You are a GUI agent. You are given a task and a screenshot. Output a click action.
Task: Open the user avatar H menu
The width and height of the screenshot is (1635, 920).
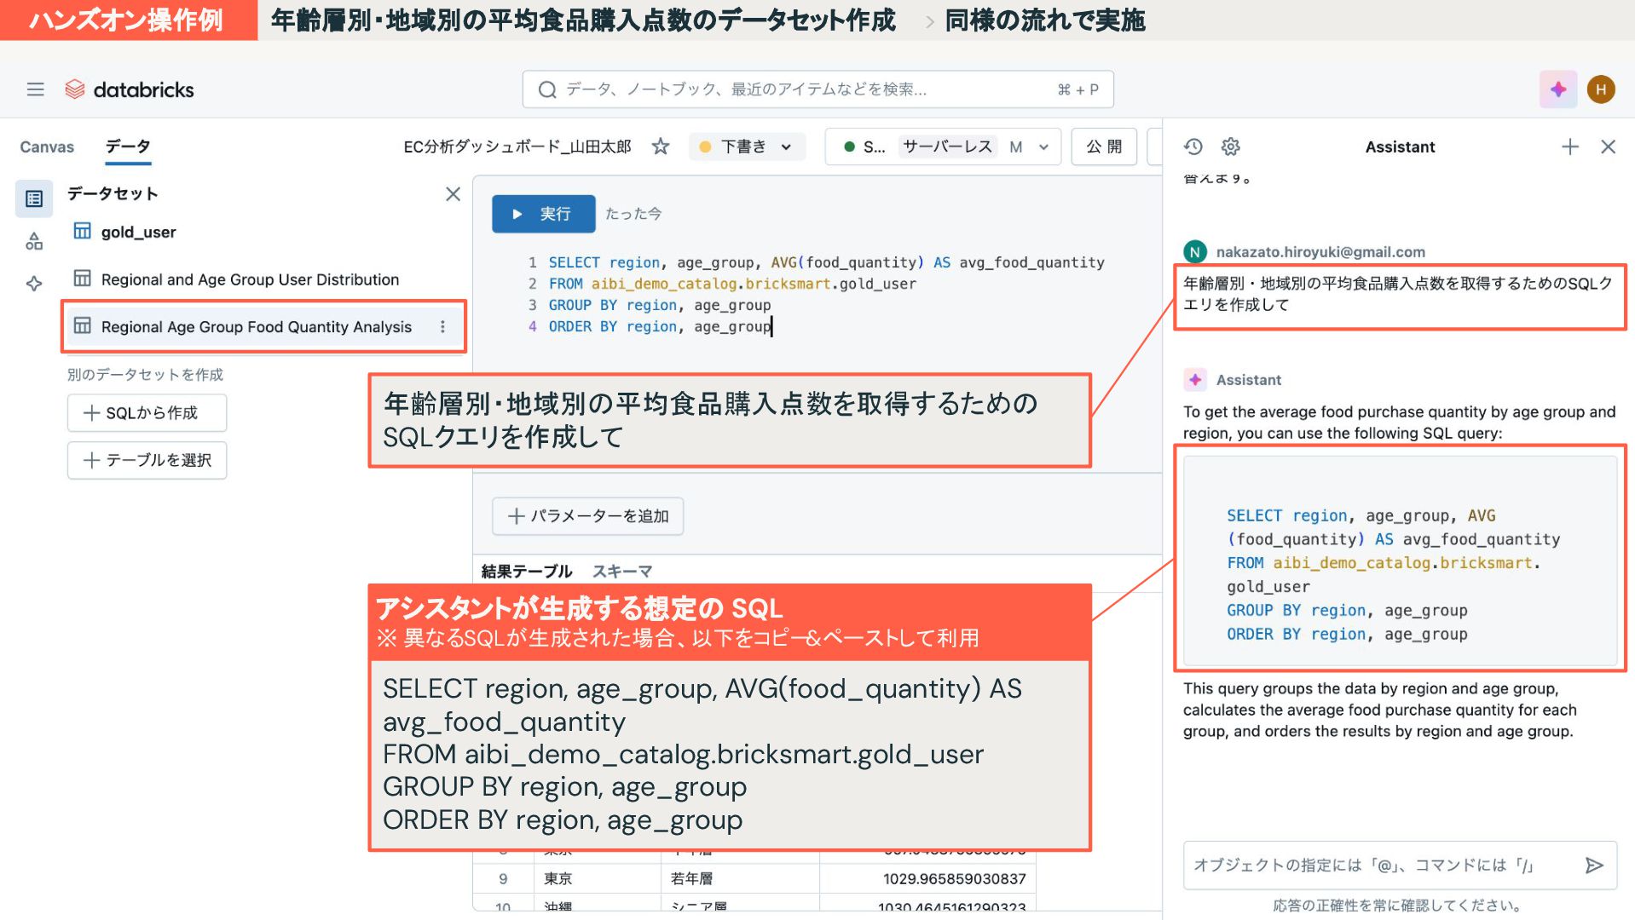click(1601, 89)
